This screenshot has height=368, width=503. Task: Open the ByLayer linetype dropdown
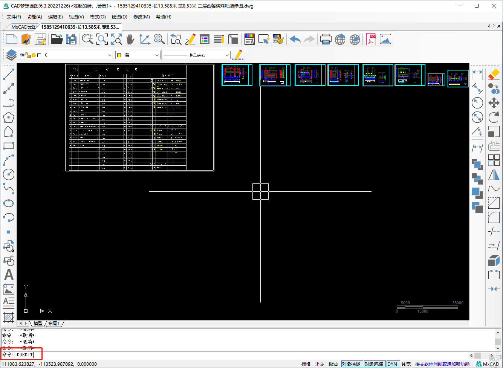(x=196, y=55)
